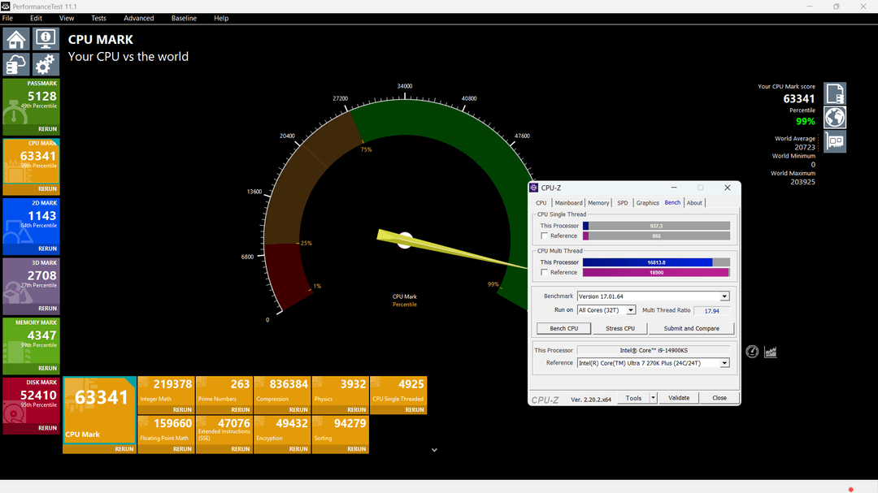Open the Run on All Cores dropdown
The width and height of the screenshot is (878, 493).
(x=631, y=310)
